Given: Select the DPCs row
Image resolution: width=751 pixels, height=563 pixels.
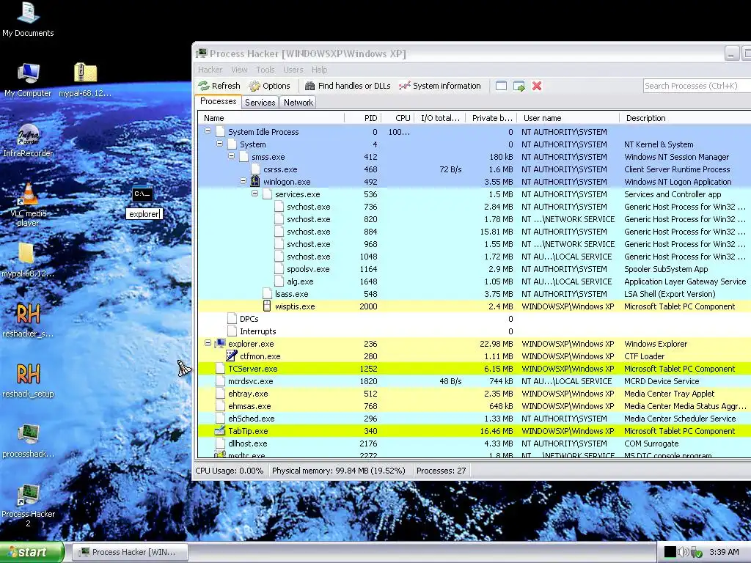Looking at the screenshot, I should tap(475, 319).
